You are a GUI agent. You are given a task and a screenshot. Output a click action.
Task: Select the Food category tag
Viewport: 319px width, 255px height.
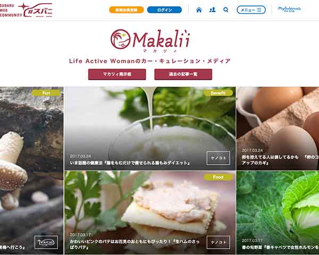click(x=219, y=177)
